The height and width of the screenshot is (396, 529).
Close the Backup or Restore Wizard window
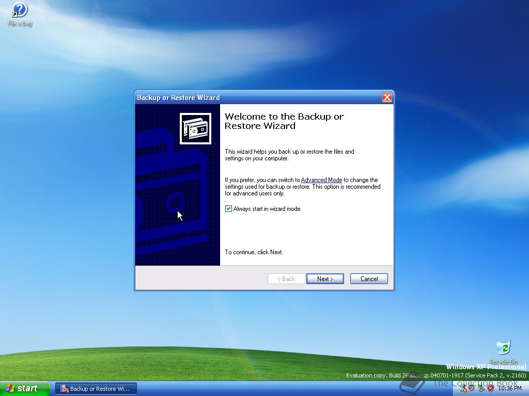tap(387, 97)
